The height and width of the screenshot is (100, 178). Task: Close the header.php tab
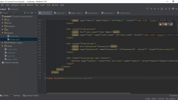pyautogui.click(x=98, y=13)
